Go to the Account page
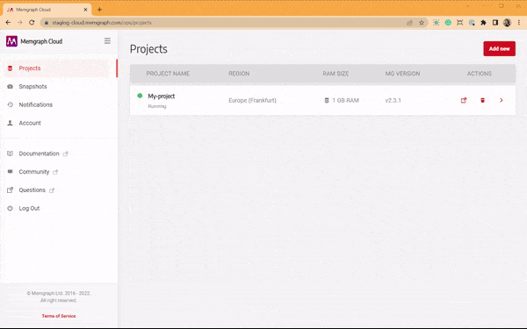This screenshot has width=527, height=329. tap(30, 123)
